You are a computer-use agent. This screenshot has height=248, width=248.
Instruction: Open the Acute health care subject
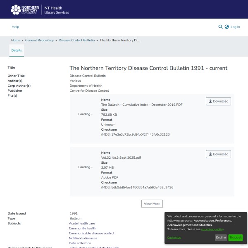[82, 223]
